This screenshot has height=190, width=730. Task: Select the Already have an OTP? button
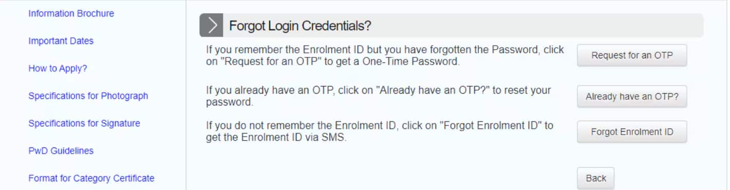tap(632, 96)
